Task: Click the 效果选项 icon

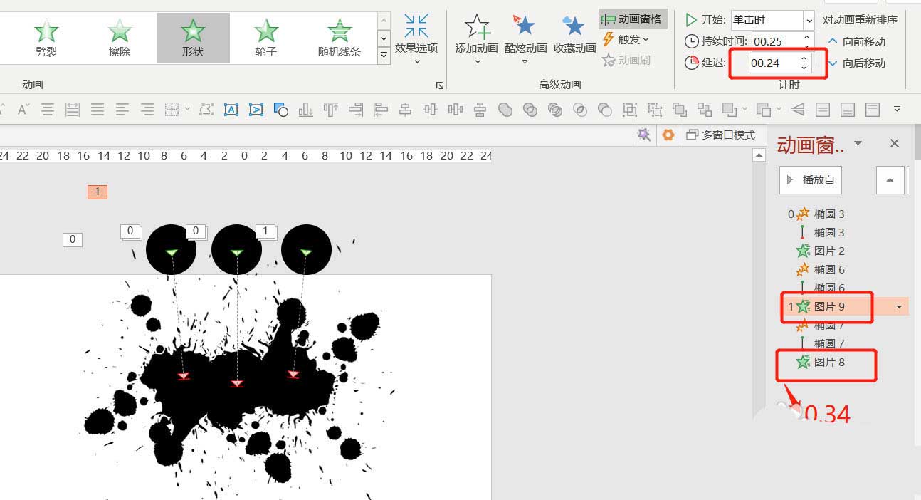Action: 416,27
